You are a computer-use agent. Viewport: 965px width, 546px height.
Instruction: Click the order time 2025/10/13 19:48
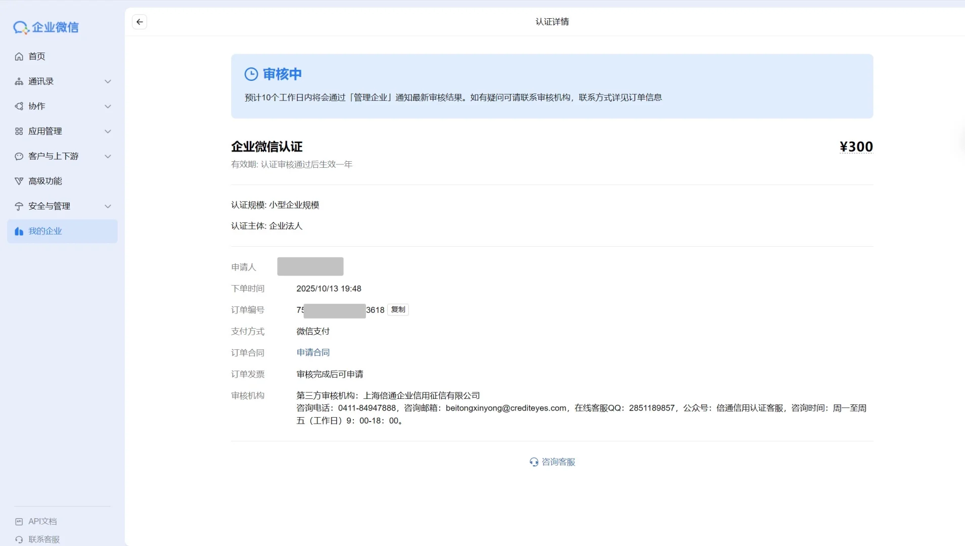click(x=329, y=289)
